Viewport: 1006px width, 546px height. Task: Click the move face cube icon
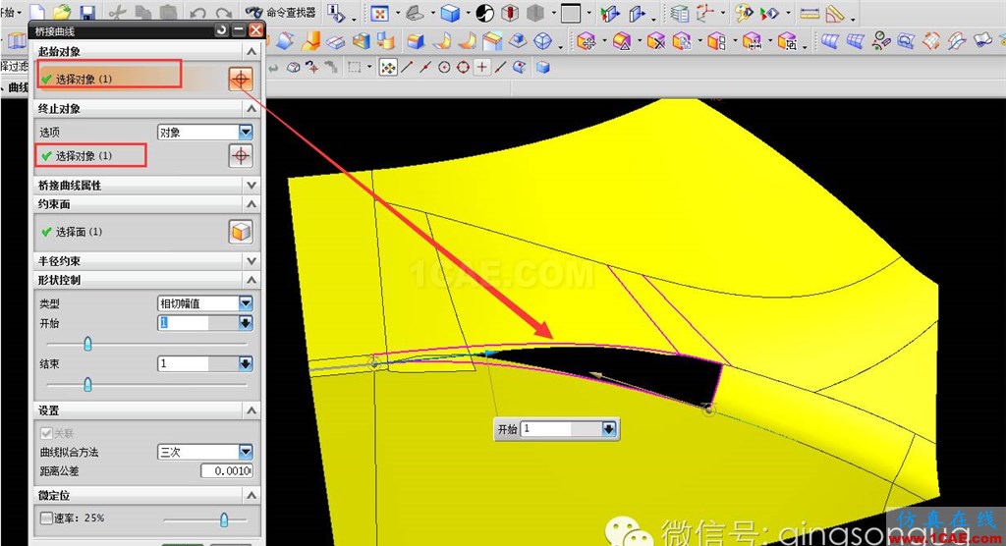(586, 41)
